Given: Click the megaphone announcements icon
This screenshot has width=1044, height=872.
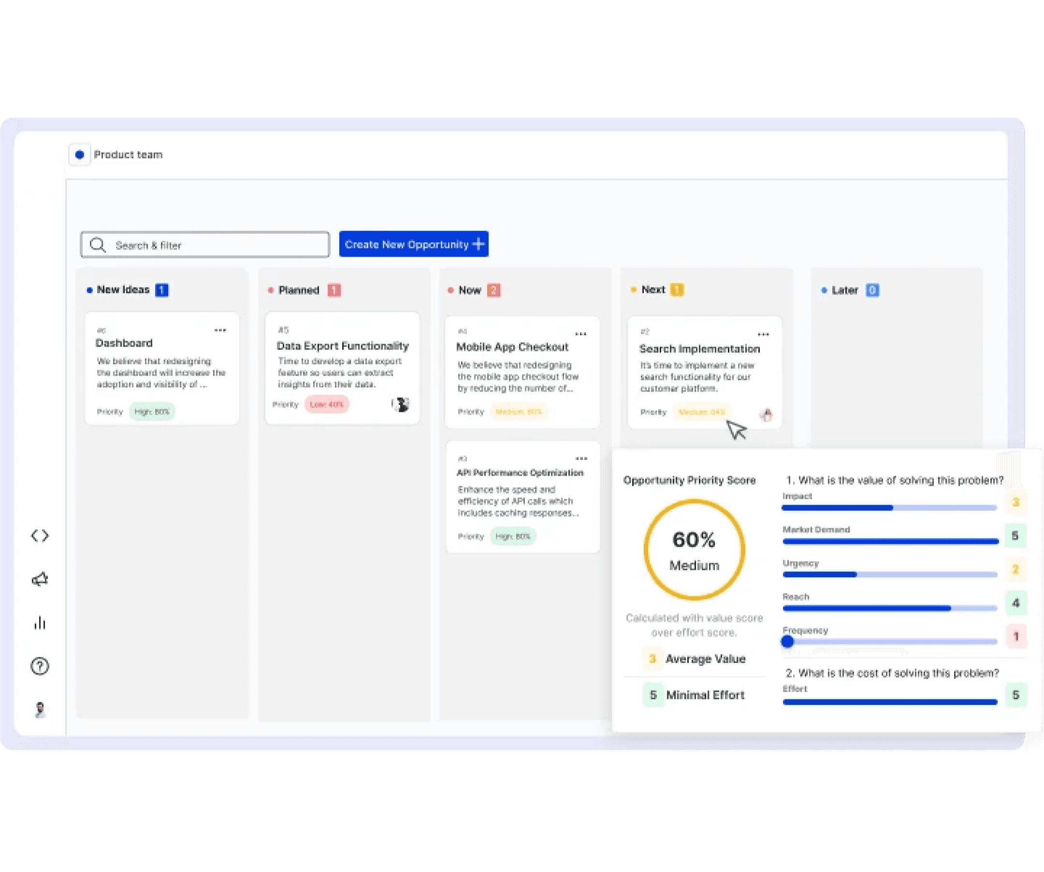Looking at the screenshot, I should [40, 579].
